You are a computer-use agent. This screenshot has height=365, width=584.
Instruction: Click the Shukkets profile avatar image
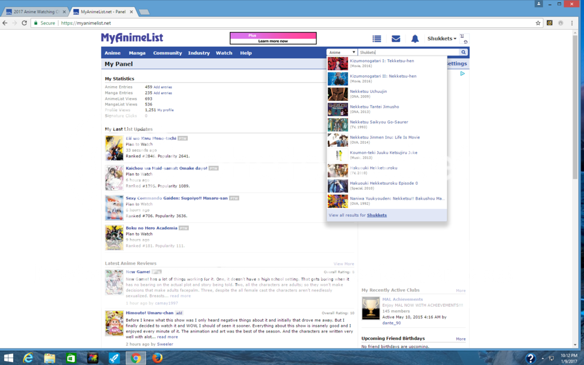pyautogui.click(x=464, y=38)
